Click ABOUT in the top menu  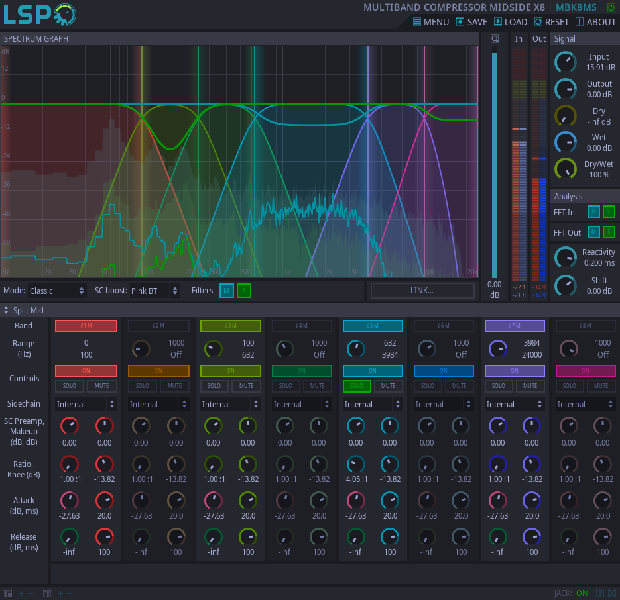[595, 22]
